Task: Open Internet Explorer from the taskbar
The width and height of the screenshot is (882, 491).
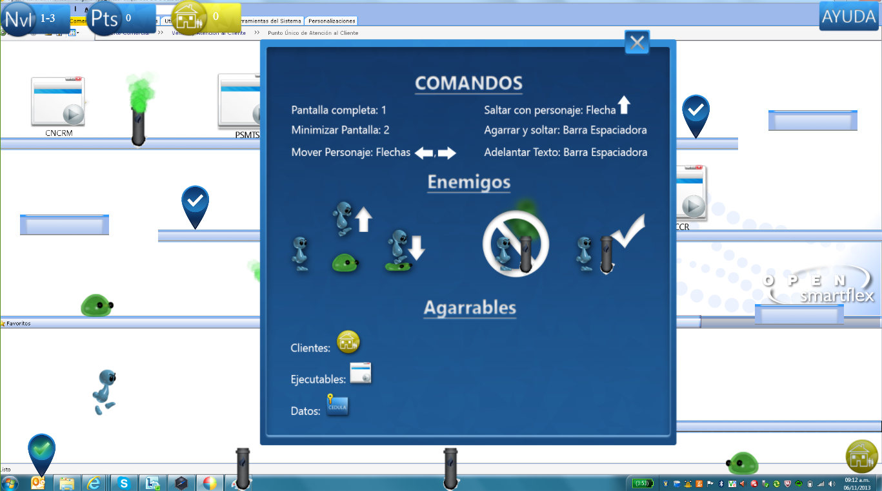Action: click(95, 483)
